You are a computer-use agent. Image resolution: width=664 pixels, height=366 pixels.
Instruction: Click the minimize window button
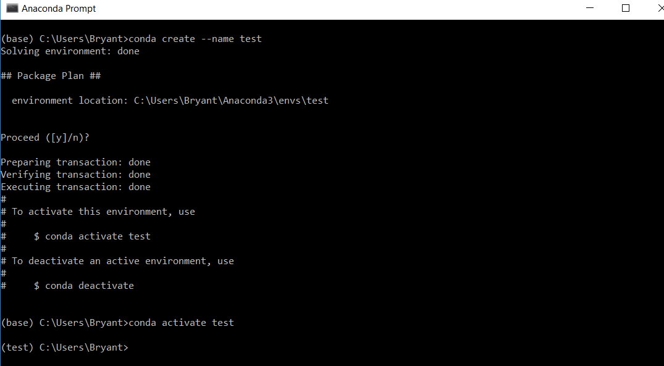(589, 8)
